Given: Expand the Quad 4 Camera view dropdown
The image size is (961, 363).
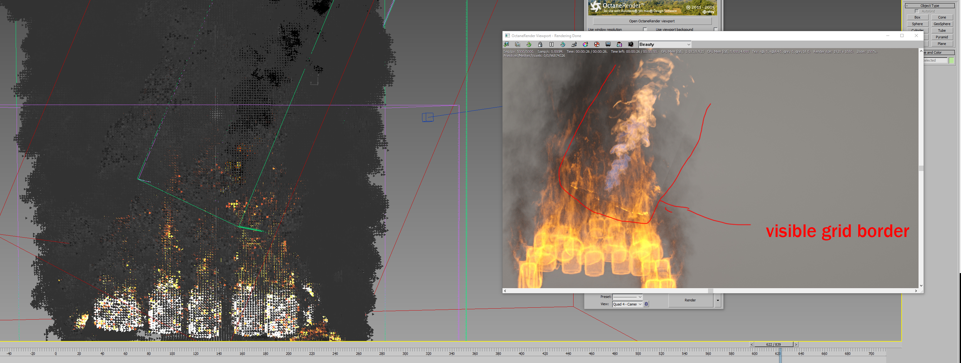Looking at the screenshot, I should coord(640,304).
